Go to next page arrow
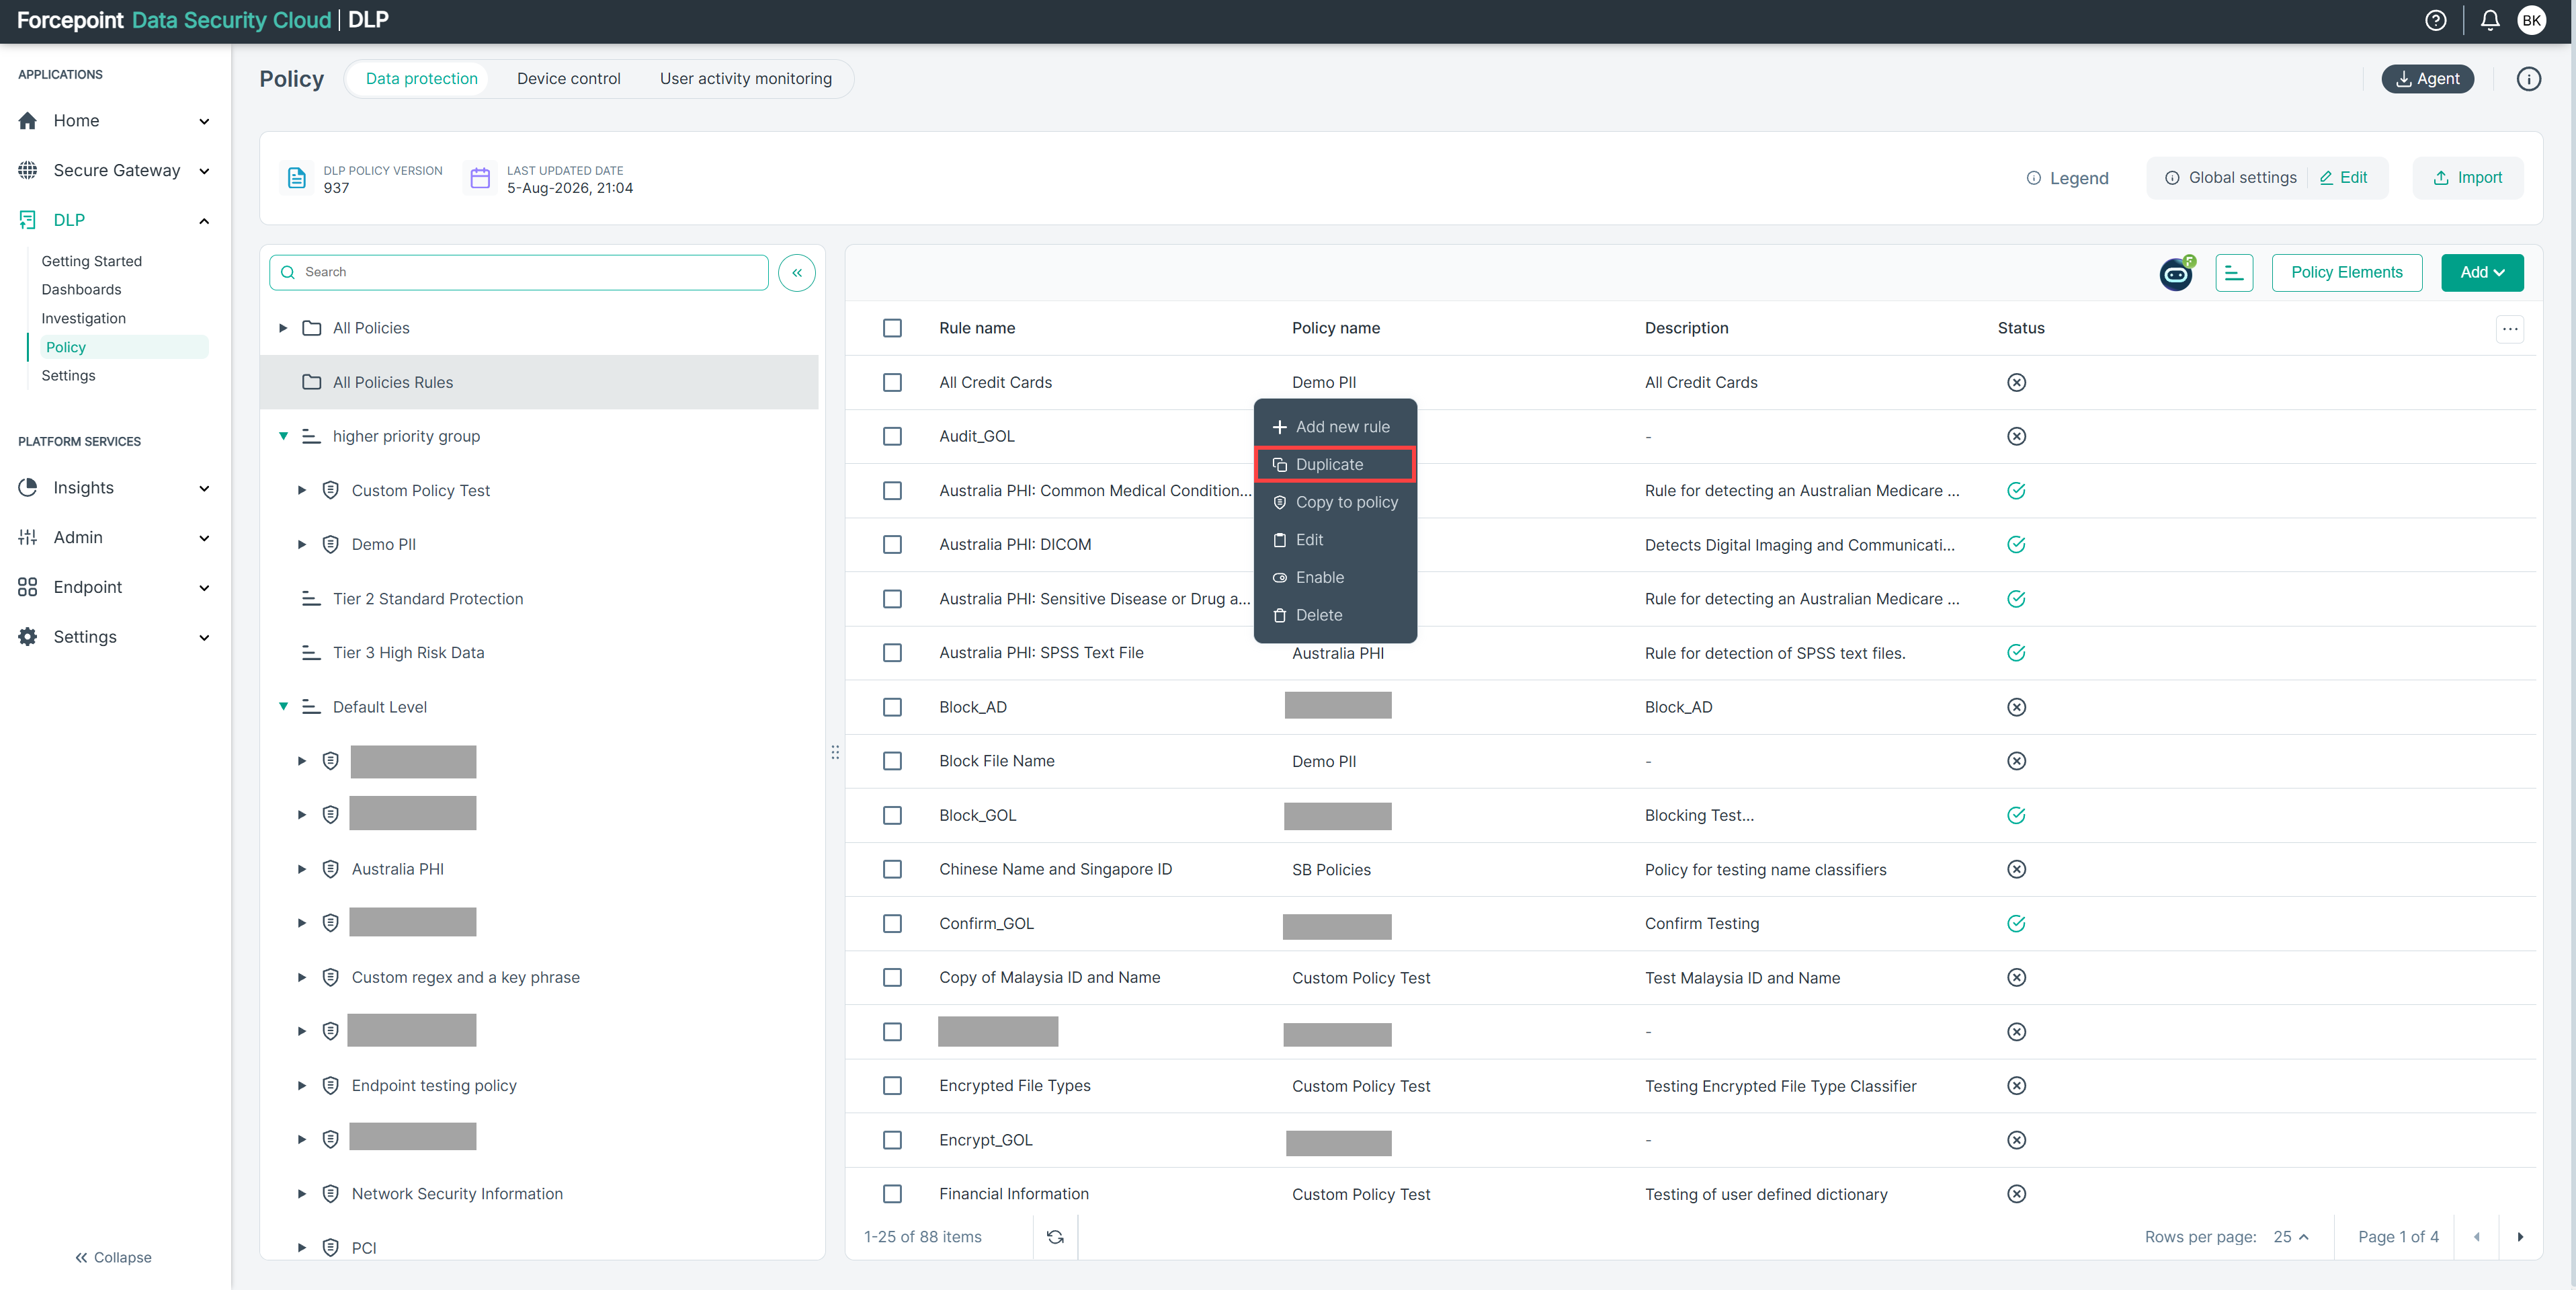This screenshot has width=2576, height=1290. 2520,1237
